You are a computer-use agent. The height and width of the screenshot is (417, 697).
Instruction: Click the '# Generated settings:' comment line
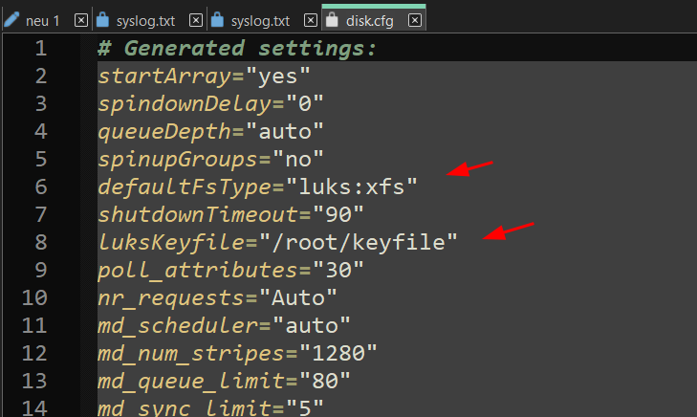click(237, 48)
